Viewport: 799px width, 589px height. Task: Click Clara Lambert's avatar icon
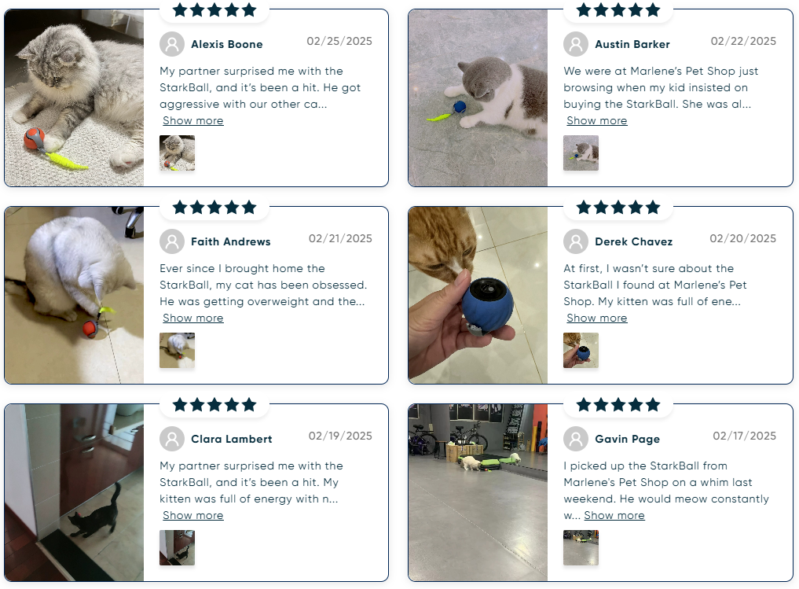pyautogui.click(x=172, y=439)
